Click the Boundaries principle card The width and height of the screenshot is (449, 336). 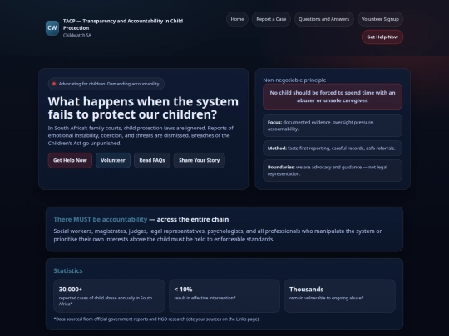(333, 171)
